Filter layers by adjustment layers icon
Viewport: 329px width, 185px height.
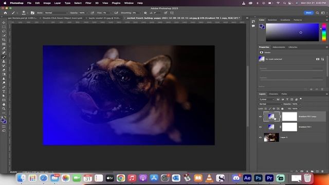(283, 99)
